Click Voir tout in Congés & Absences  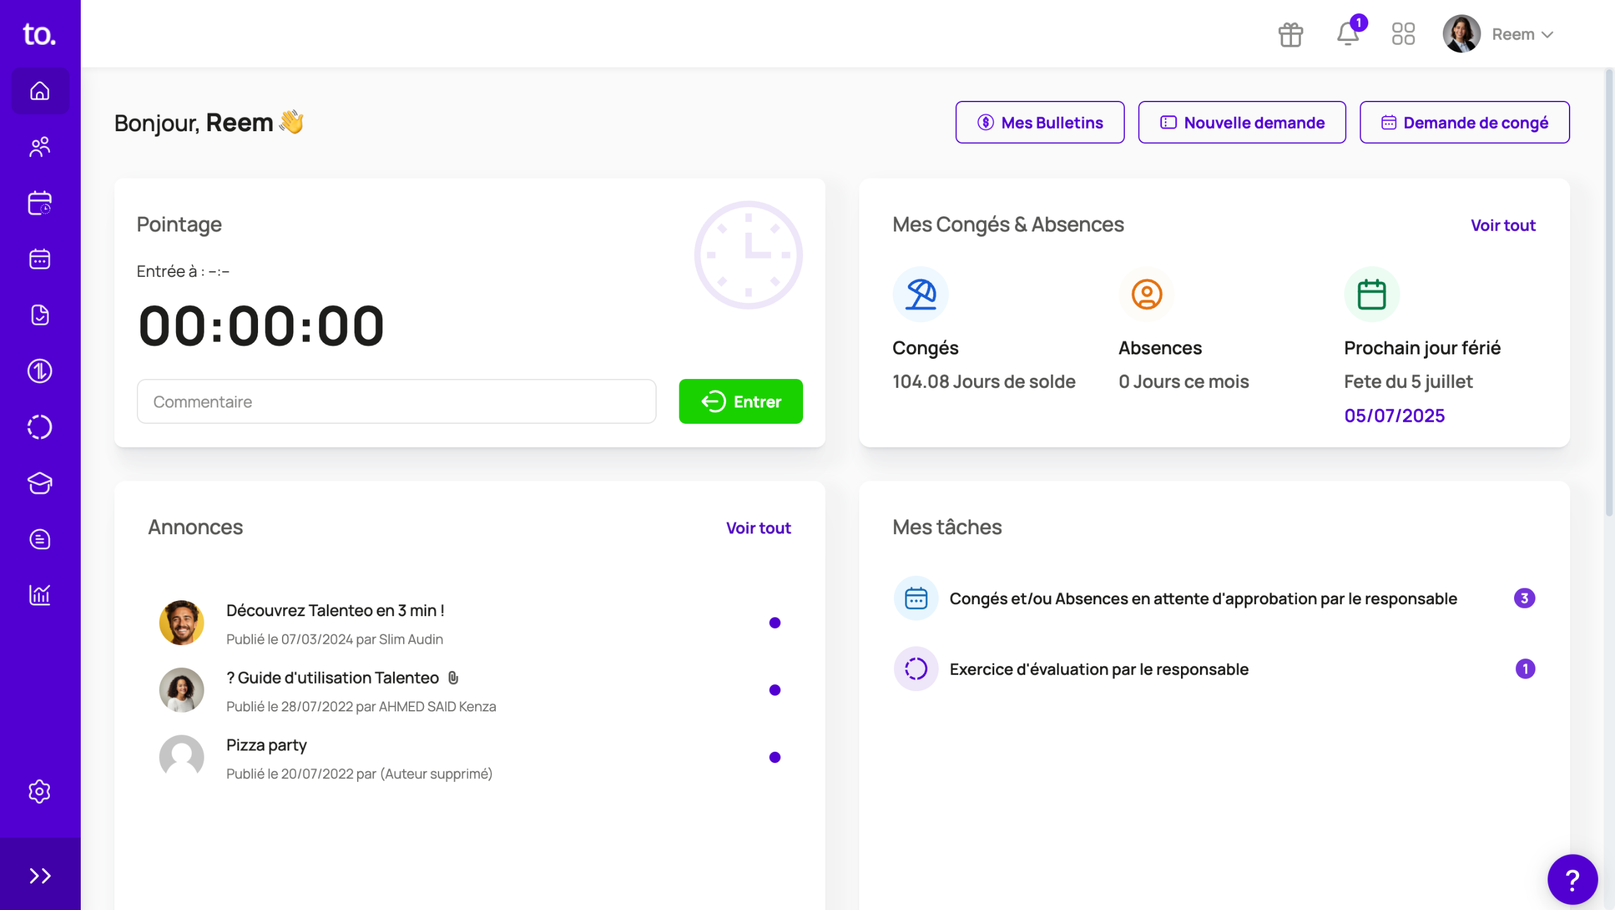[x=1503, y=225]
